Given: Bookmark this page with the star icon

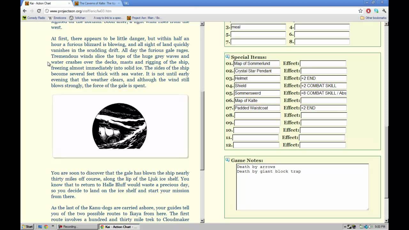Looking at the screenshot, I should click(x=360, y=11).
